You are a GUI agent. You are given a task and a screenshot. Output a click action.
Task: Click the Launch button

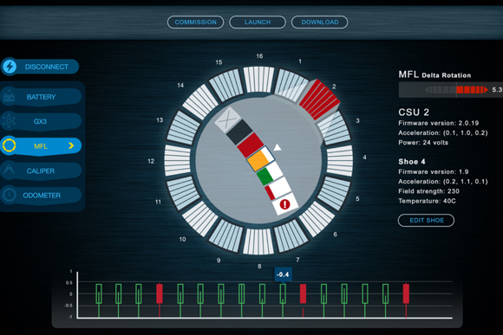[258, 23]
